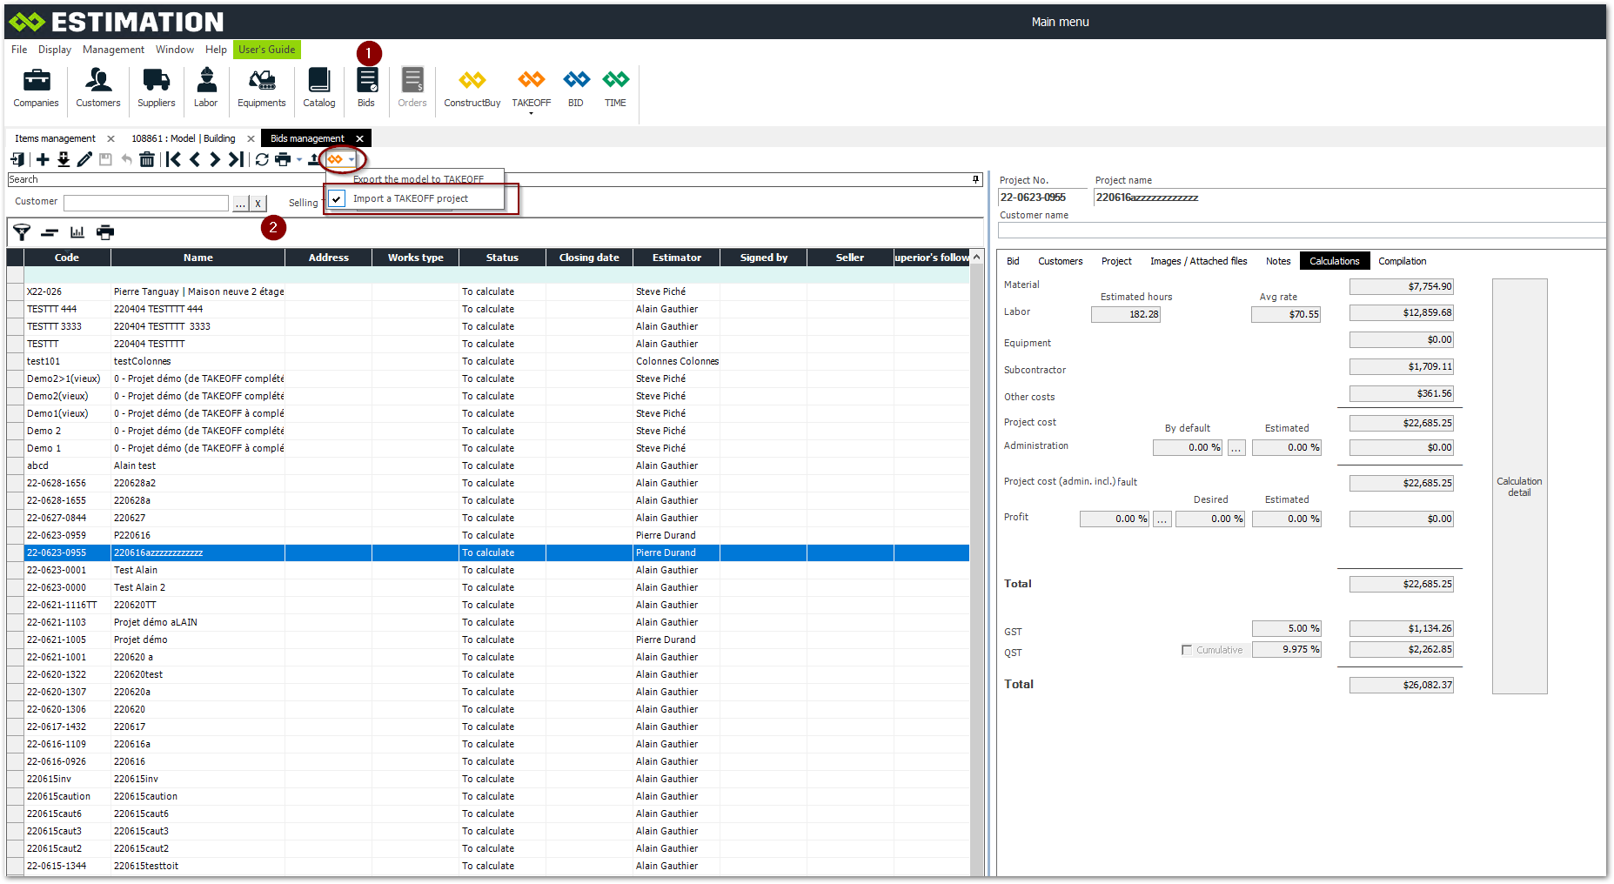Viewport: 1614px width, 884px height.
Task: Clear filters using the funnel icon
Action: tap(22, 232)
